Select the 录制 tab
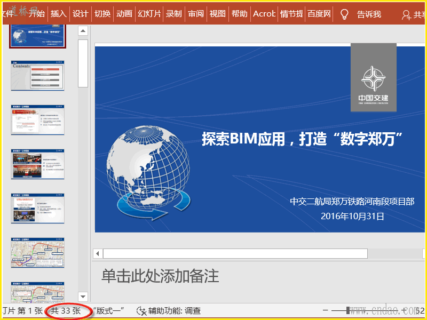The height and width of the screenshot is (320, 427). click(x=174, y=14)
